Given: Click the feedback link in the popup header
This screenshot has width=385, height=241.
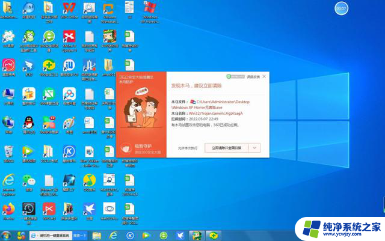Looking at the screenshot, I should 253,77.
